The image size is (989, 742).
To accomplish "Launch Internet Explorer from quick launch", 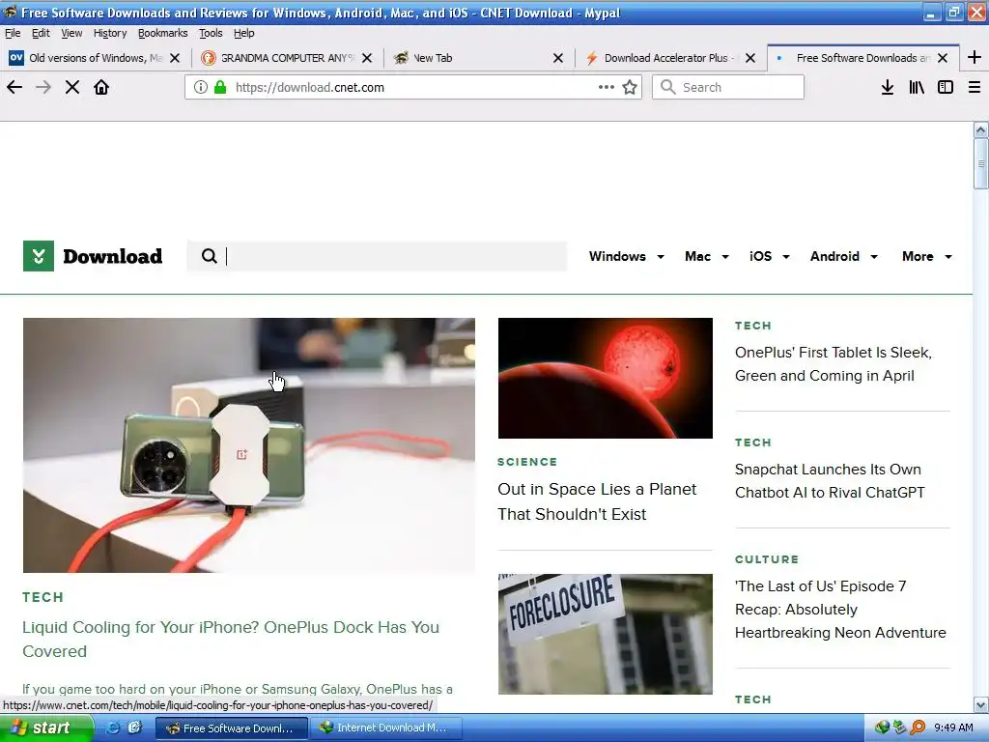I will pyautogui.click(x=113, y=728).
